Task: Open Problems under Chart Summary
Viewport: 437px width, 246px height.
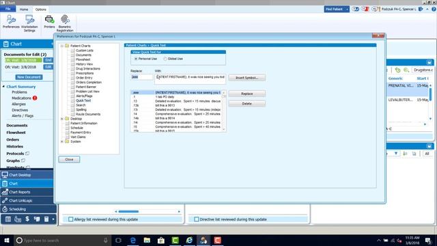Action: click(x=19, y=92)
